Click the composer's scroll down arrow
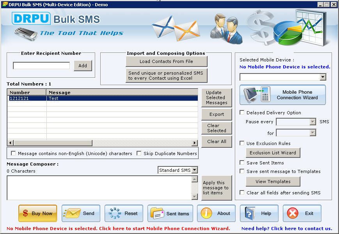 point(195,197)
